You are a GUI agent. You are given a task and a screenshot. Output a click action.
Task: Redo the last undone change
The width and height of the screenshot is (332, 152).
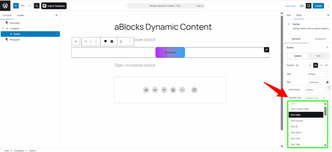click(30, 6)
